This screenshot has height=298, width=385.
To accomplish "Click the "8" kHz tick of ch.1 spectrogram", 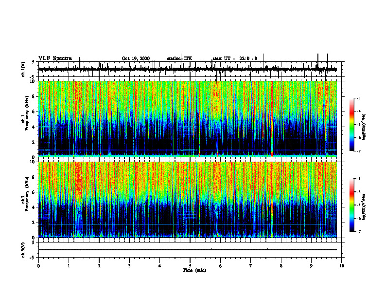I will pos(34,96).
